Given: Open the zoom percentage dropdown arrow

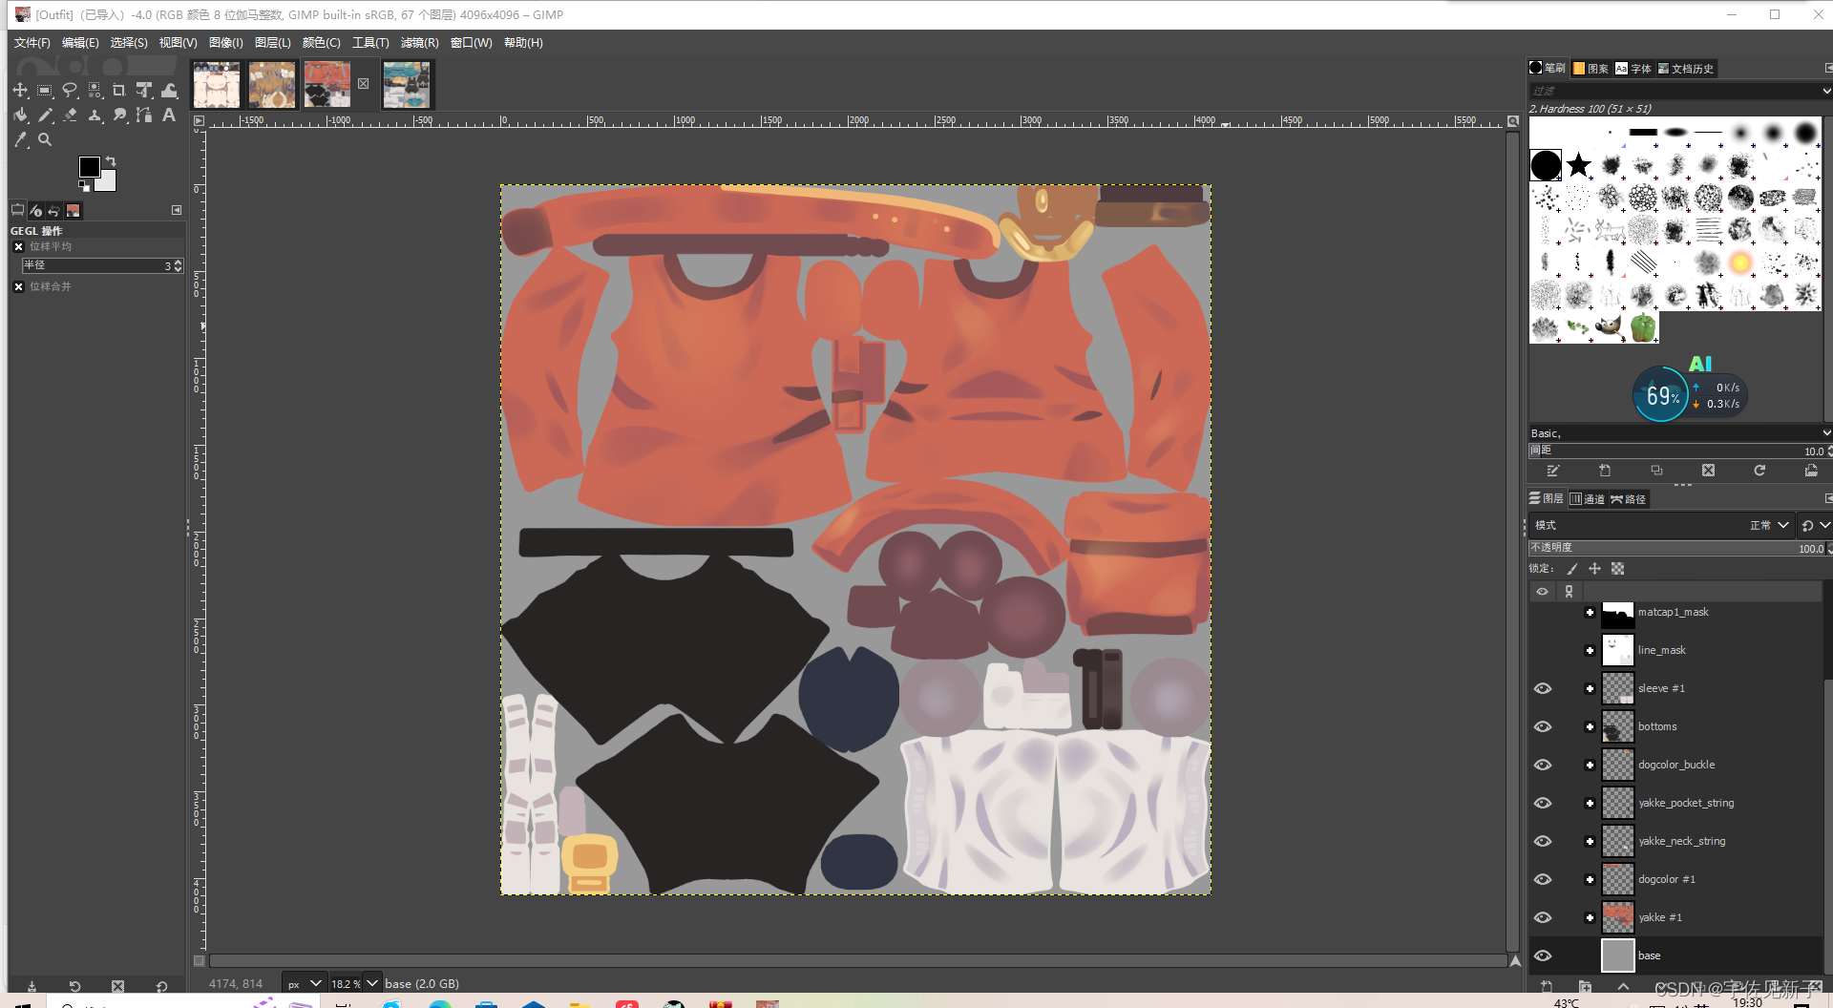Looking at the screenshot, I should (x=372, y=983).
